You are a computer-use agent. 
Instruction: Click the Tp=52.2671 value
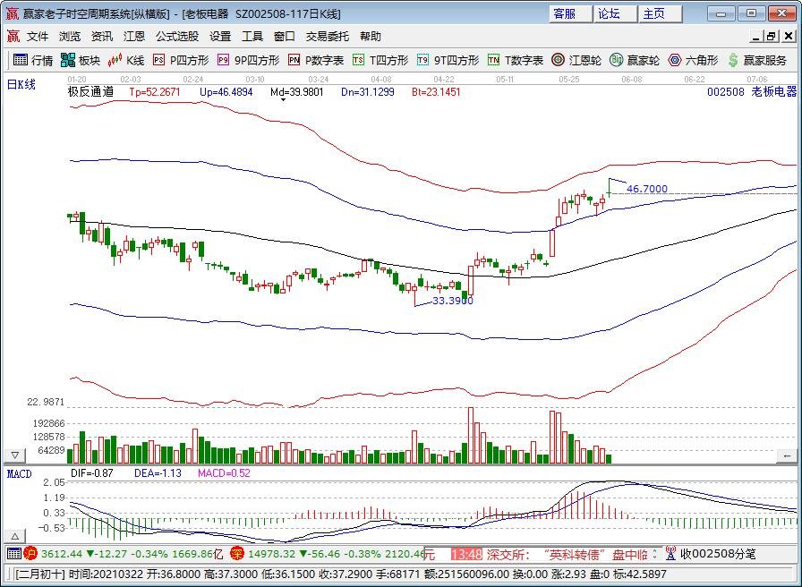pos(155,92)
